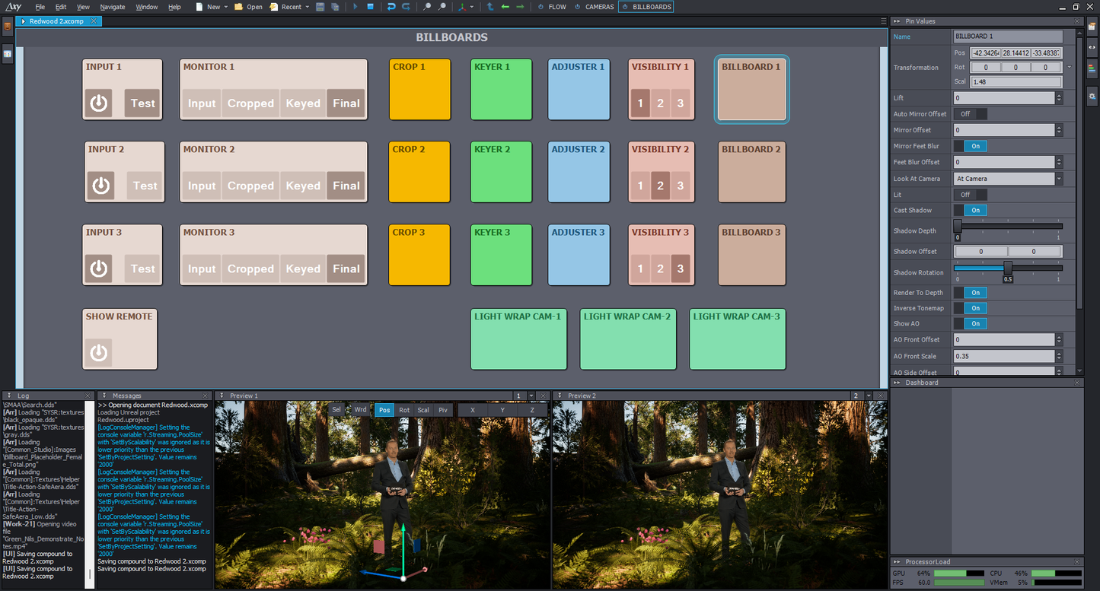
Task: Select Cropped view in MONITOR 2
Action: (250, 186)
